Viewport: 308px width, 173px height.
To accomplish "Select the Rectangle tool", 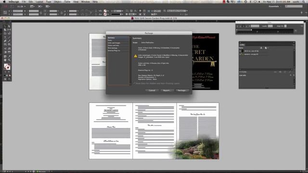I will point(9,45).
